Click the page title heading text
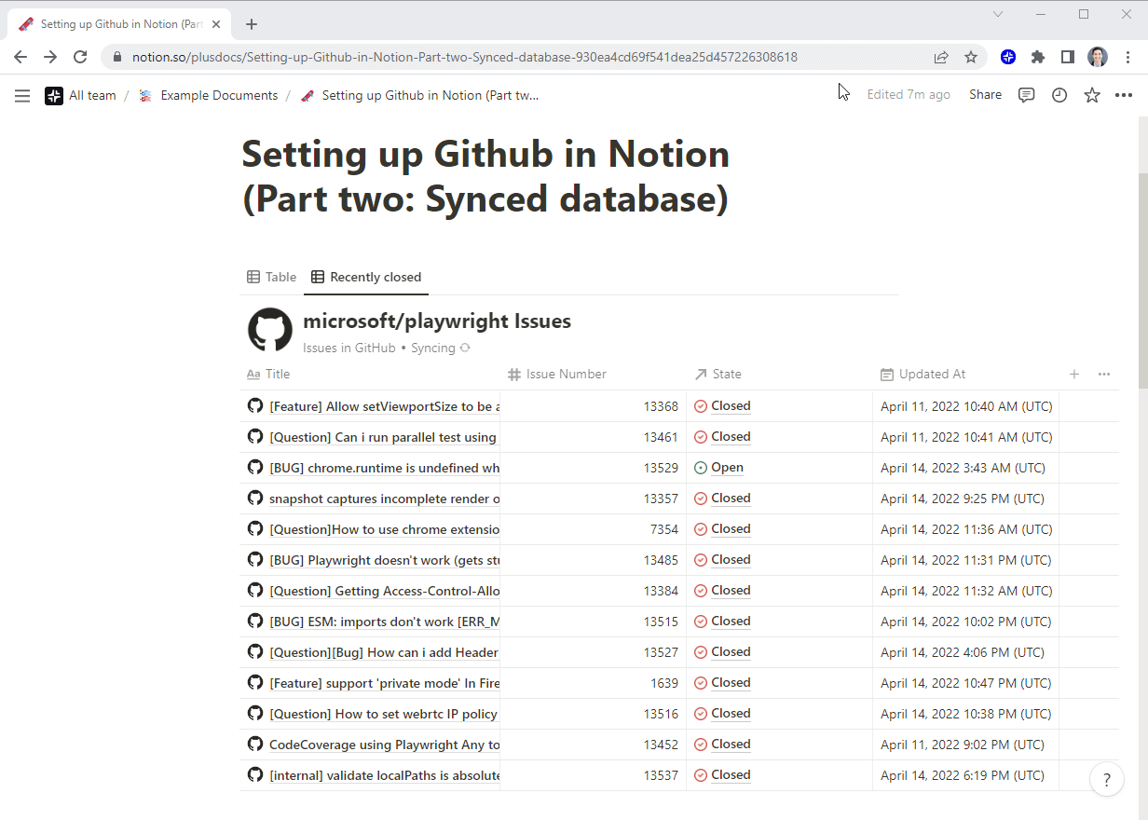Viewport: 1148px width, 820px height. point(485,177)
